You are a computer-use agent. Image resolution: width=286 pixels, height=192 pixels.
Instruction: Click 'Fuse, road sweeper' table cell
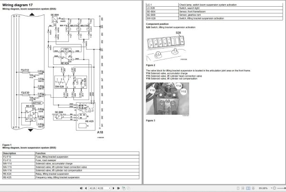pos(87,160)
